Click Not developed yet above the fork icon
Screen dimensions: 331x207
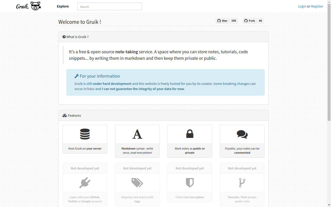click(x=242, y=168)
